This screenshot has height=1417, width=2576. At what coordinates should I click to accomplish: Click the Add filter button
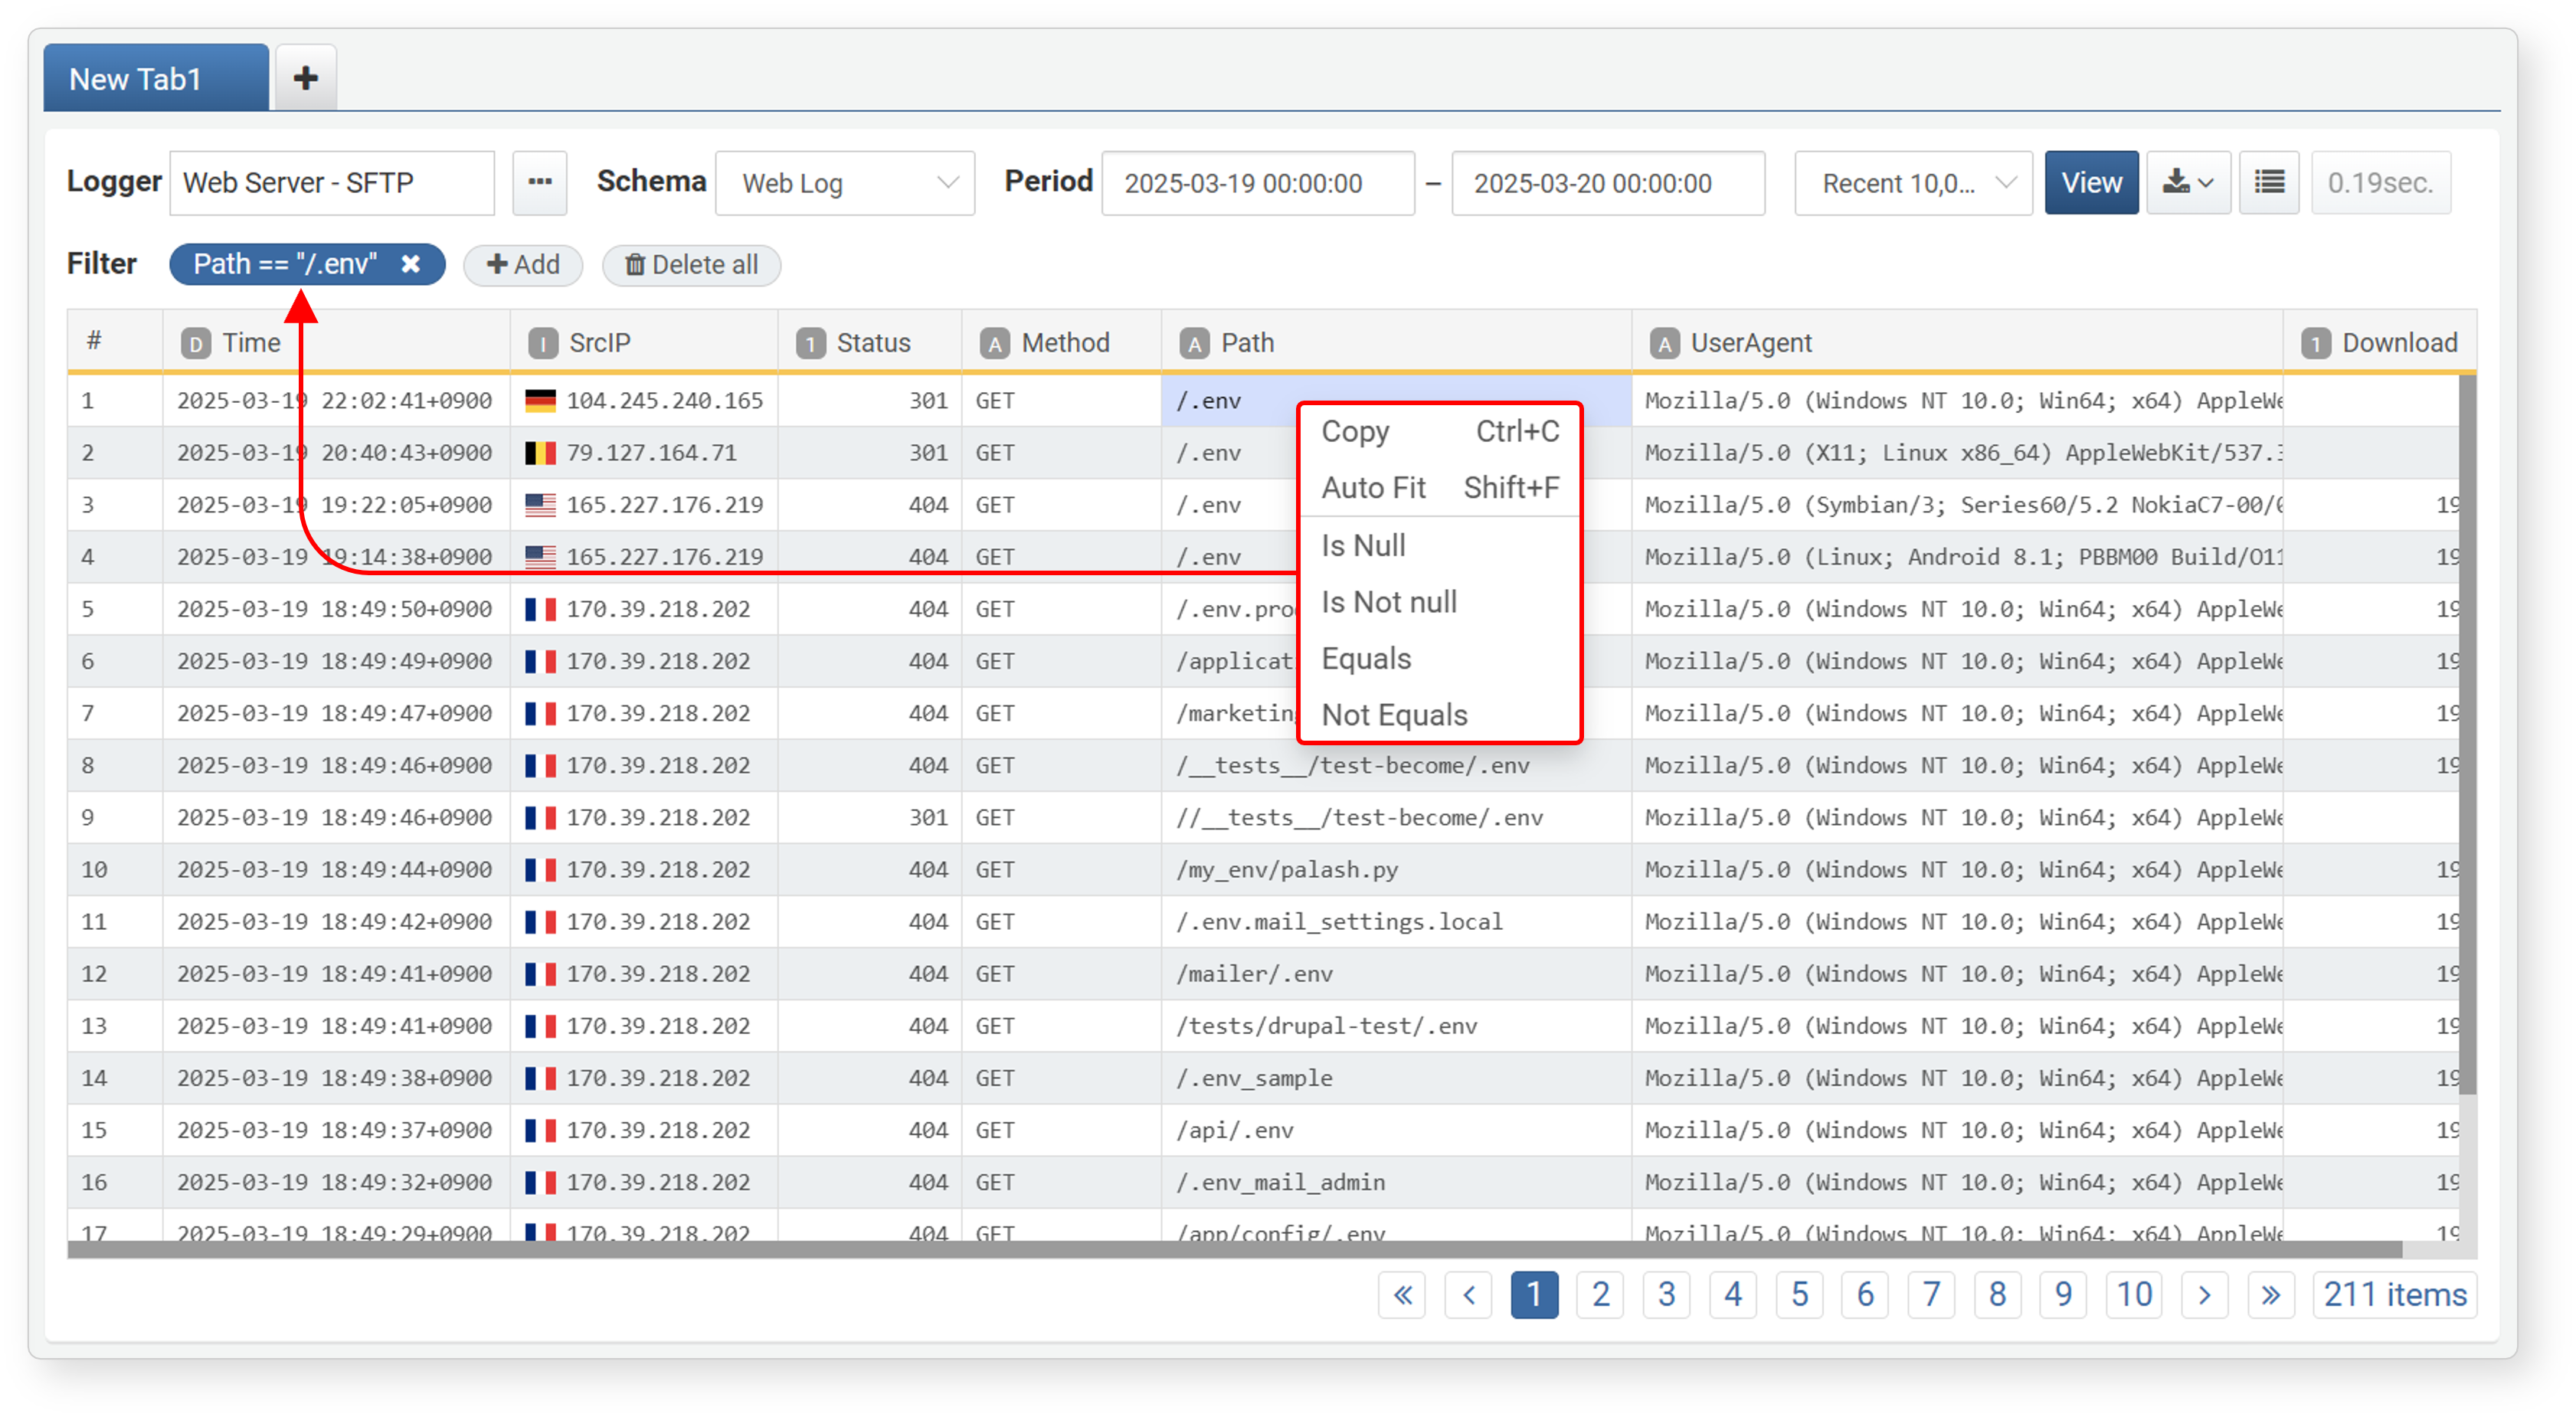pyautogui.click(x=523, y=265)
